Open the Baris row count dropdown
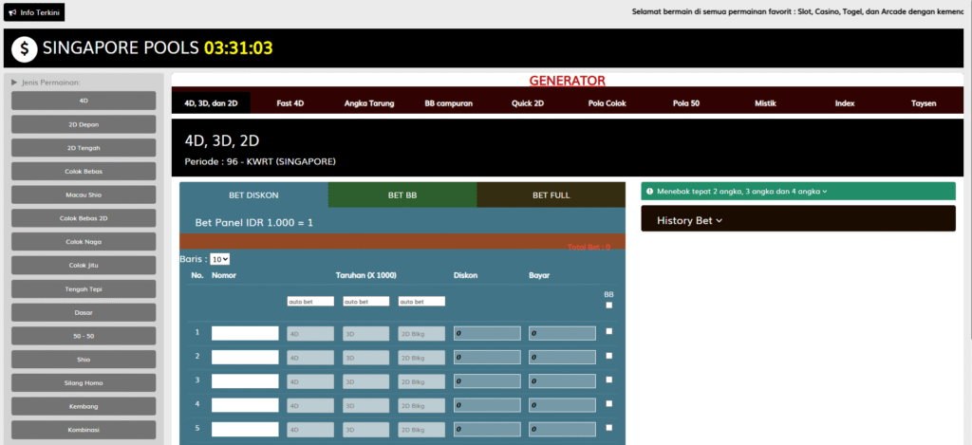 tap(220, 259)
